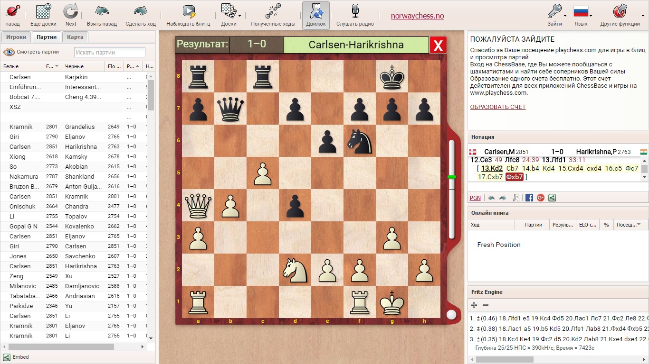
Task: Click the 'ОБРАЗОВАТЬ СЧЕТ' create account link
Action: click(498, 107)
